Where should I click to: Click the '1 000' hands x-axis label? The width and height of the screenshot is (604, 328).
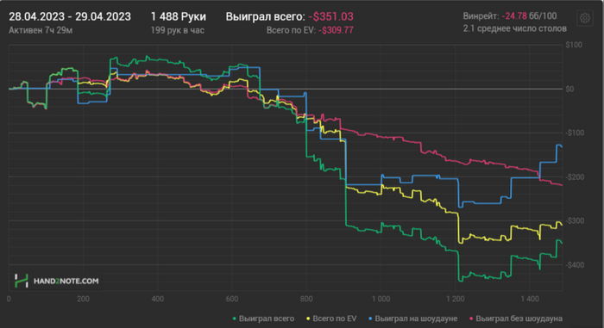click(381, 299)
